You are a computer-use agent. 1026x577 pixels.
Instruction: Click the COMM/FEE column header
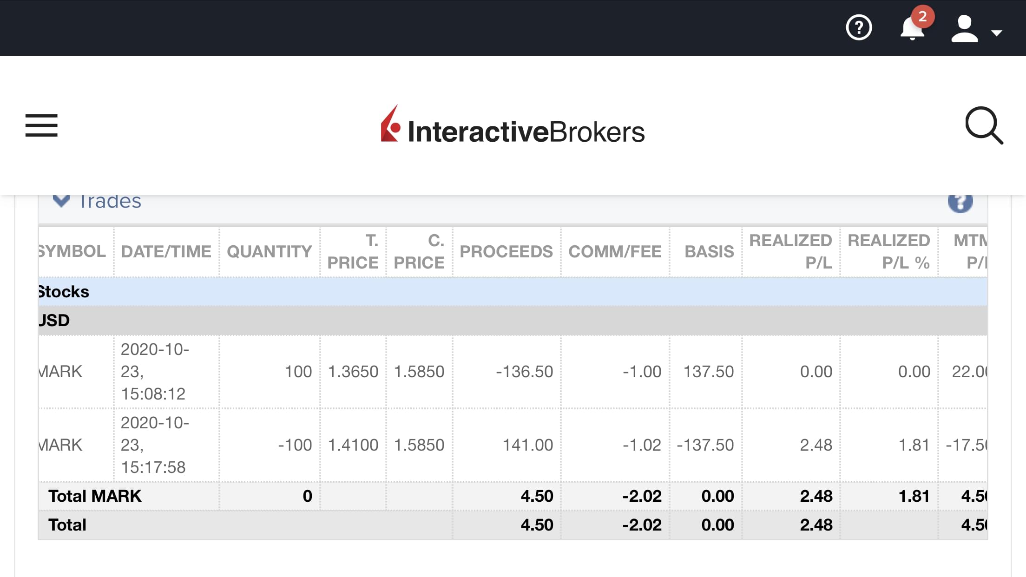614,251
